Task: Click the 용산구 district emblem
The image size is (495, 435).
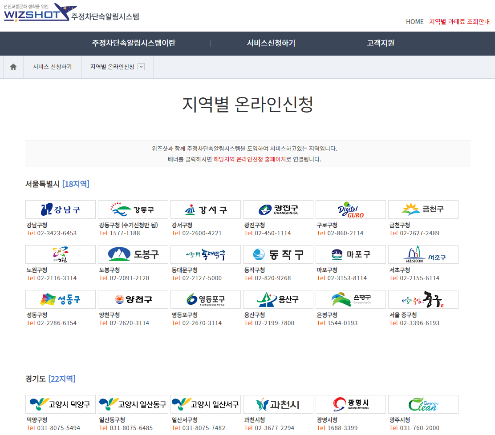Action: point(278,299)
